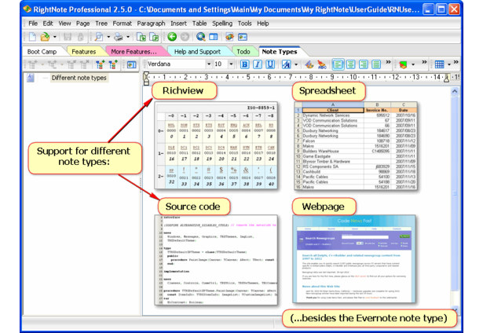Expand the overflow chevron after the justify button
483x333 pixels.
[388, 62]
